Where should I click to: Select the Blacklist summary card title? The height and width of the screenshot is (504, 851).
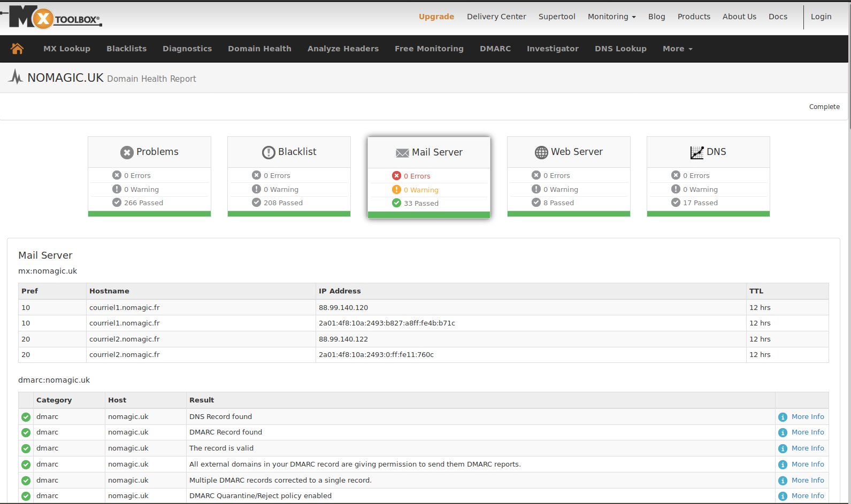click(297, 152)
